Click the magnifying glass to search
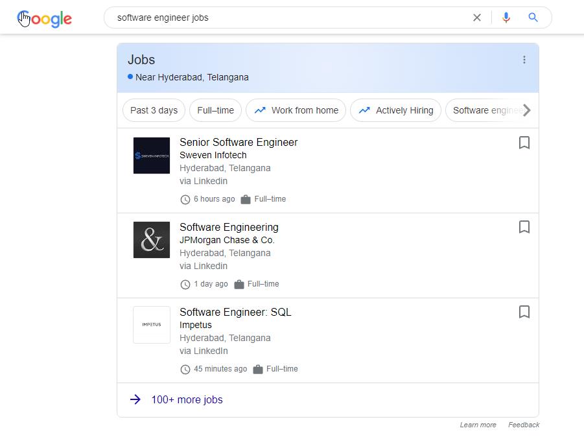Image resolution: width=584 pixels, height=437 pixels. [533, 18]
